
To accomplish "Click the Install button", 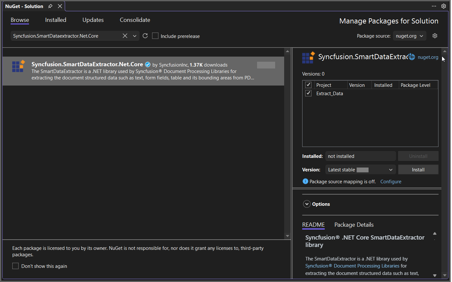I will (x=418, y=169).
